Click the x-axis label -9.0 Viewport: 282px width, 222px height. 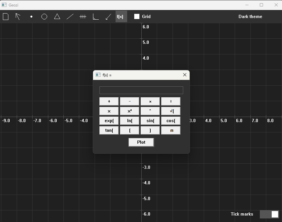pyautogui.click(x=6, y=121)
